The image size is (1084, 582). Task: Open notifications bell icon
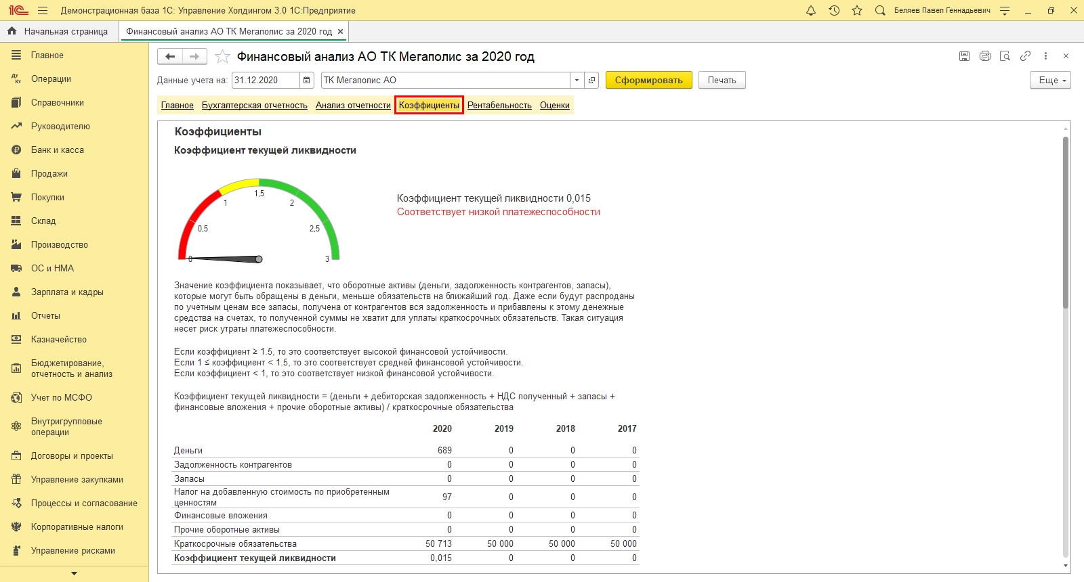click(x=811, y=11)
